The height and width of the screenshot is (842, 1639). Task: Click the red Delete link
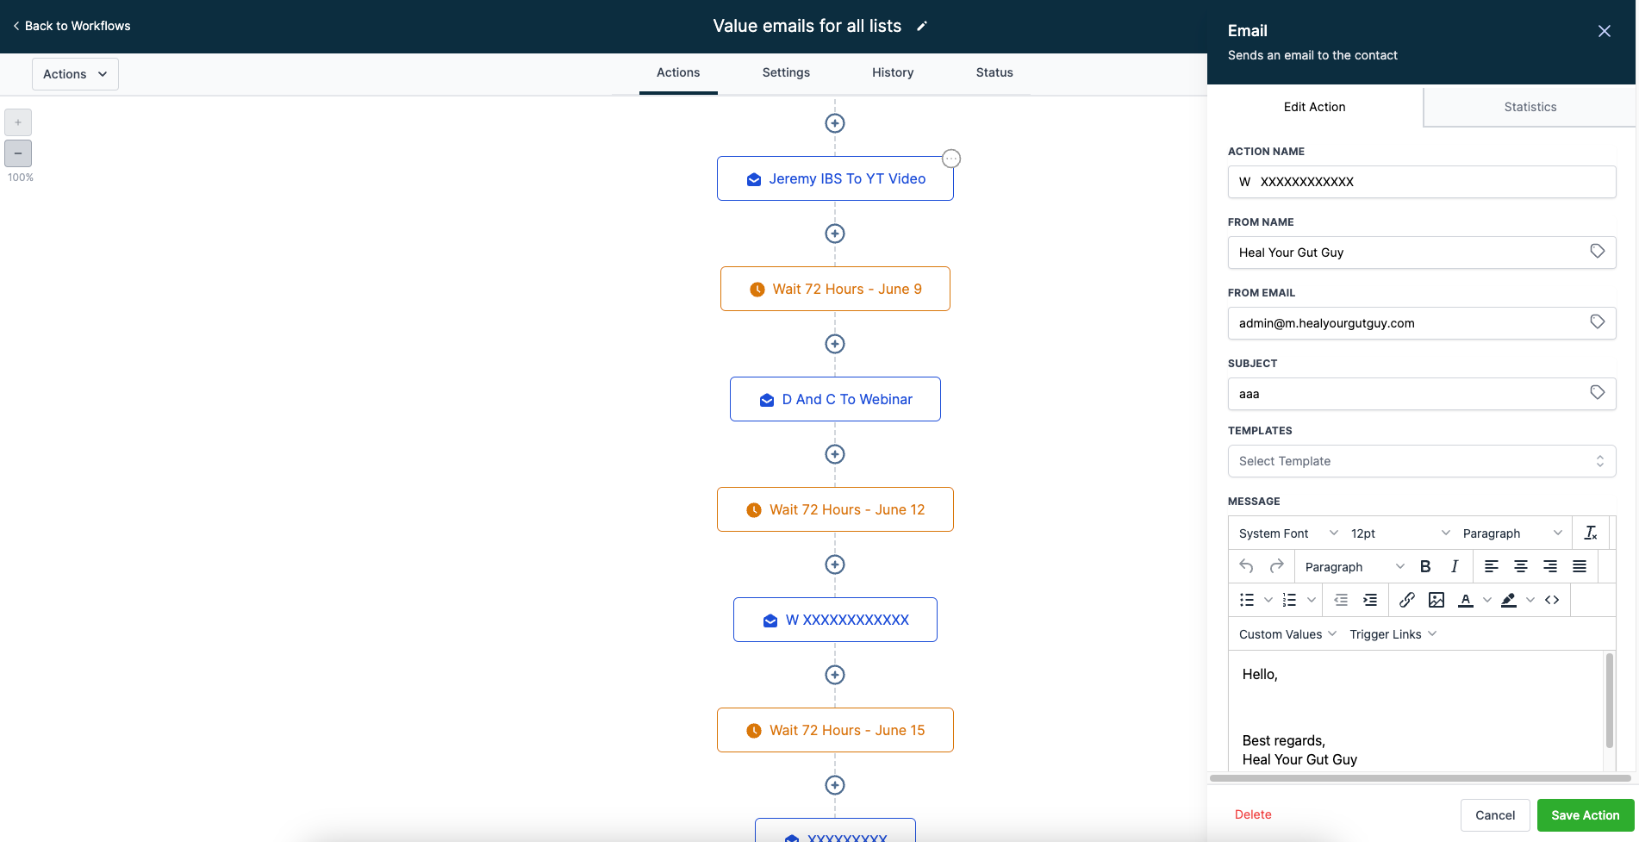click(x=1253, y=814)
